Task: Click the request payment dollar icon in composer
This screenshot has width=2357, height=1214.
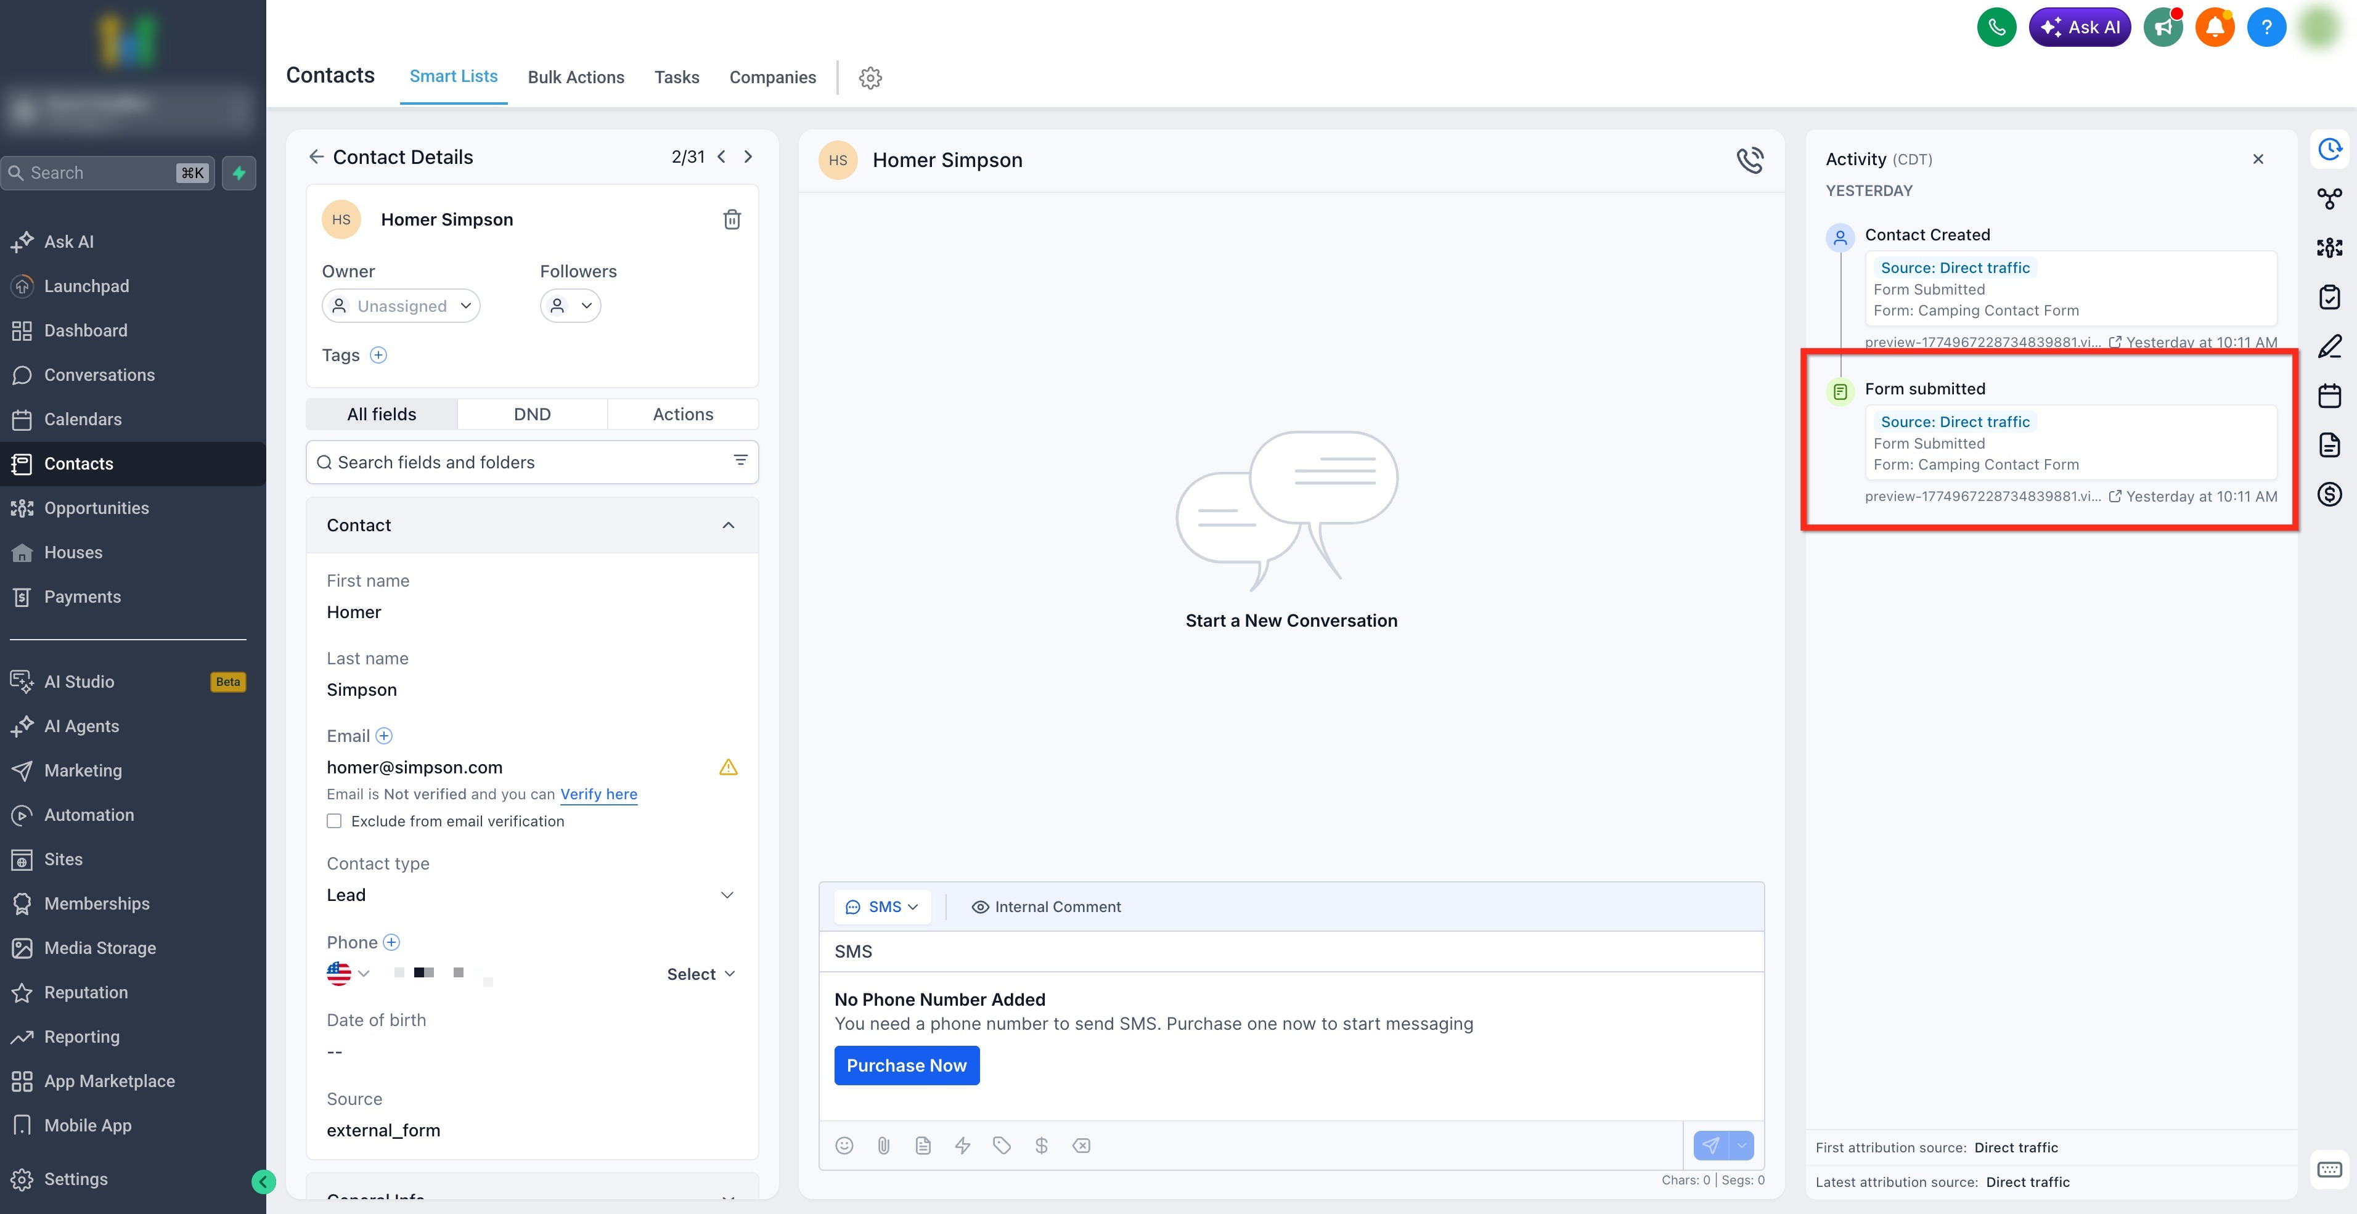Action: pyautogui.click(x=1041, y=1146)
